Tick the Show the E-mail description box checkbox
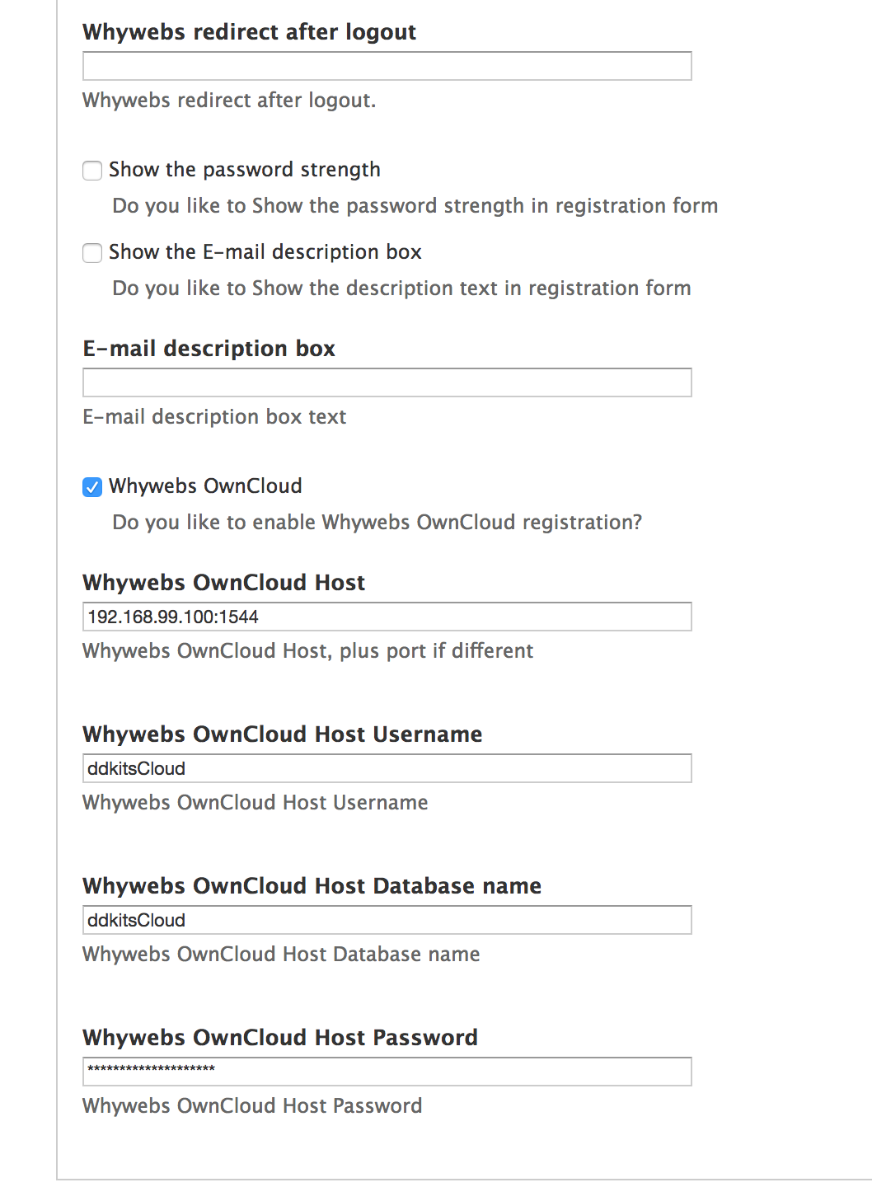Viewport: 872px width, 1187px height. point(92,253)
